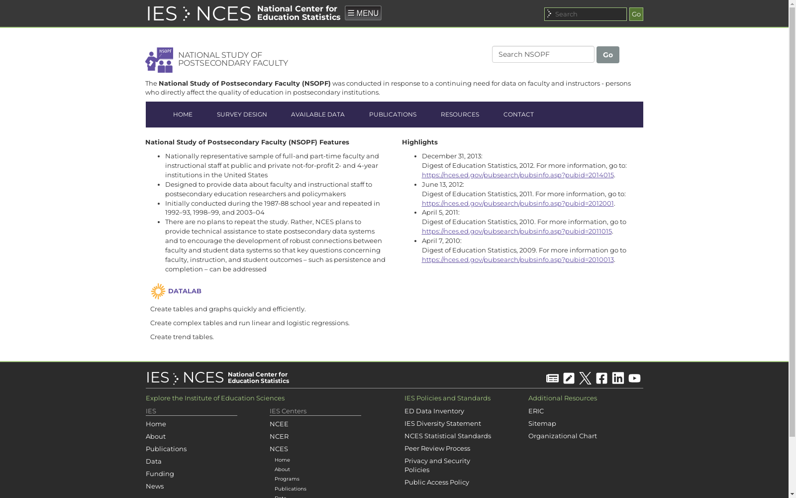This screenshot has width=796, height=498.
Task: Open the Facebook icon in the footer
Action: 601,378
